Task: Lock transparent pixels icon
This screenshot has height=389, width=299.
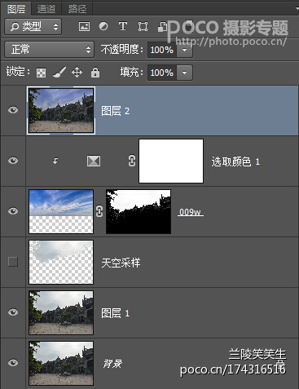Action: [41, 73]
